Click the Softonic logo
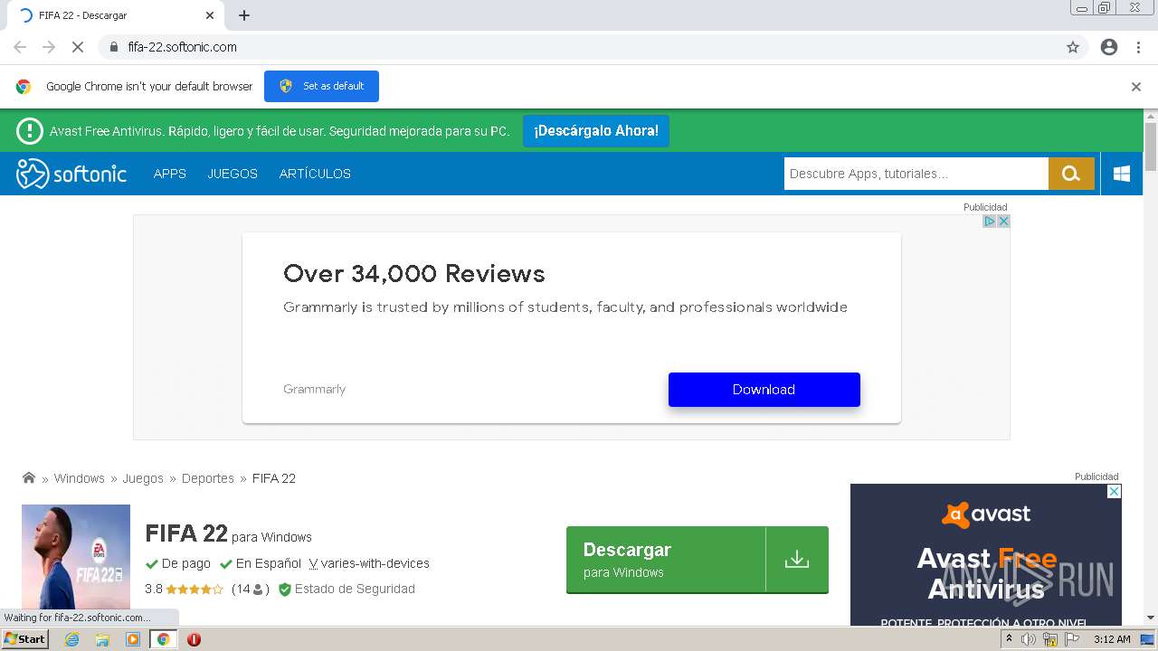 [71, 174]
